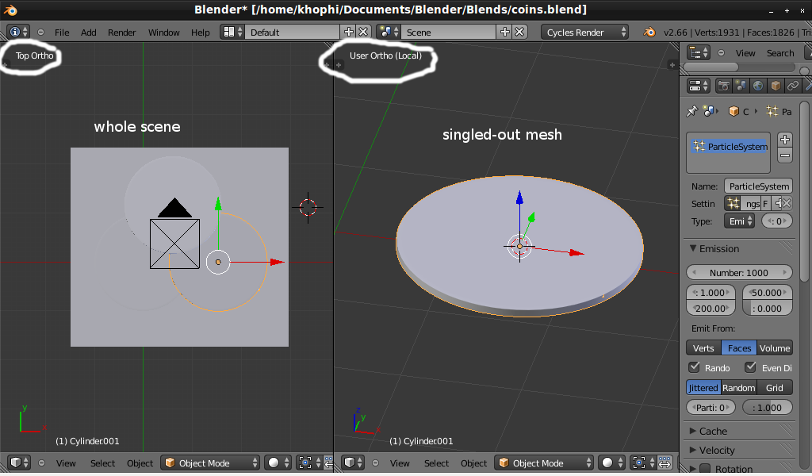The width and height of the screenshot is (812, 476).
Task: Choose the Random distribution button
Action: point(738,387)
